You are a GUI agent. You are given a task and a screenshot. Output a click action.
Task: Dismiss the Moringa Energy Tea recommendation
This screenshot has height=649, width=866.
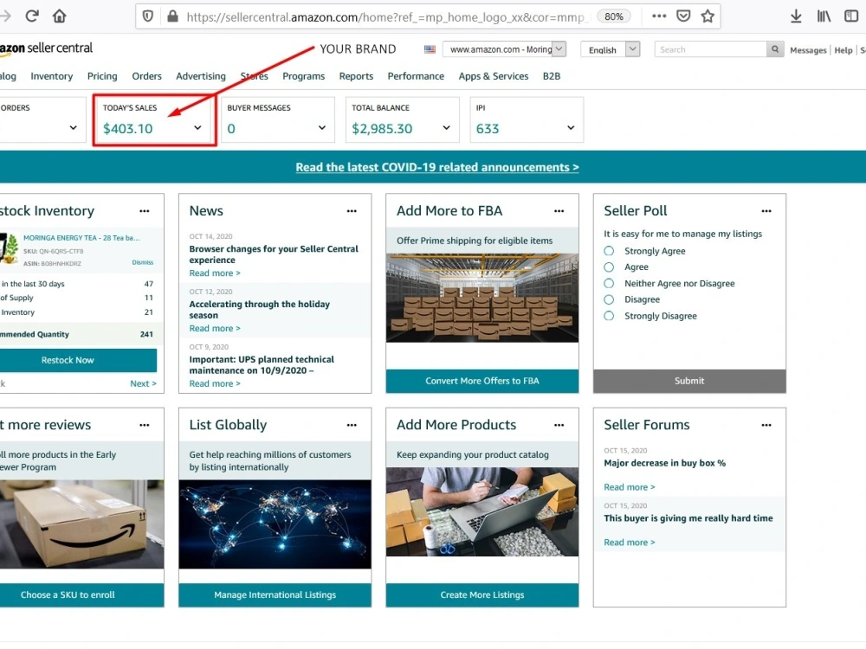[143, 263]
